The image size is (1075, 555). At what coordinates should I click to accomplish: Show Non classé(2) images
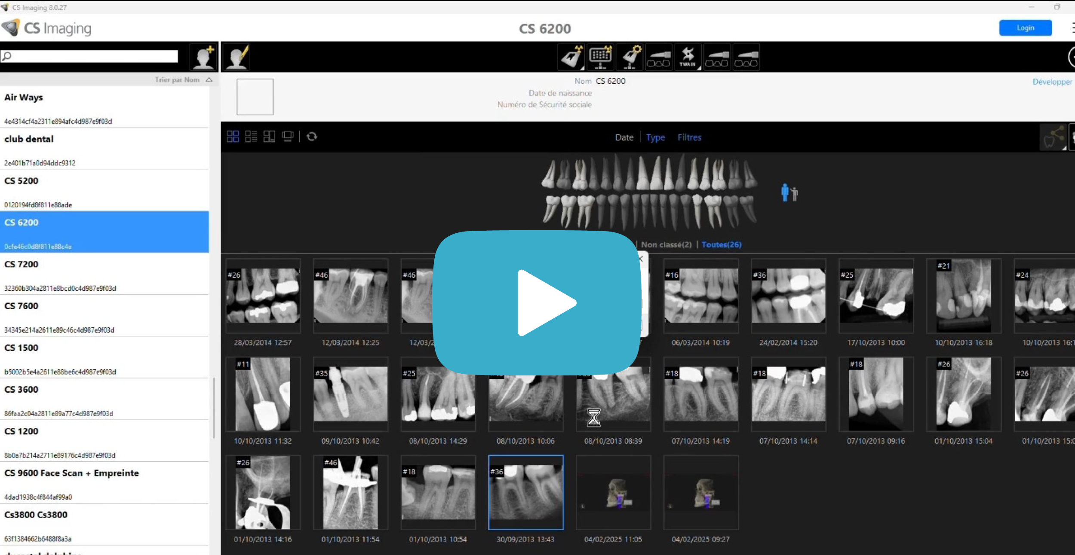(666, 244)
